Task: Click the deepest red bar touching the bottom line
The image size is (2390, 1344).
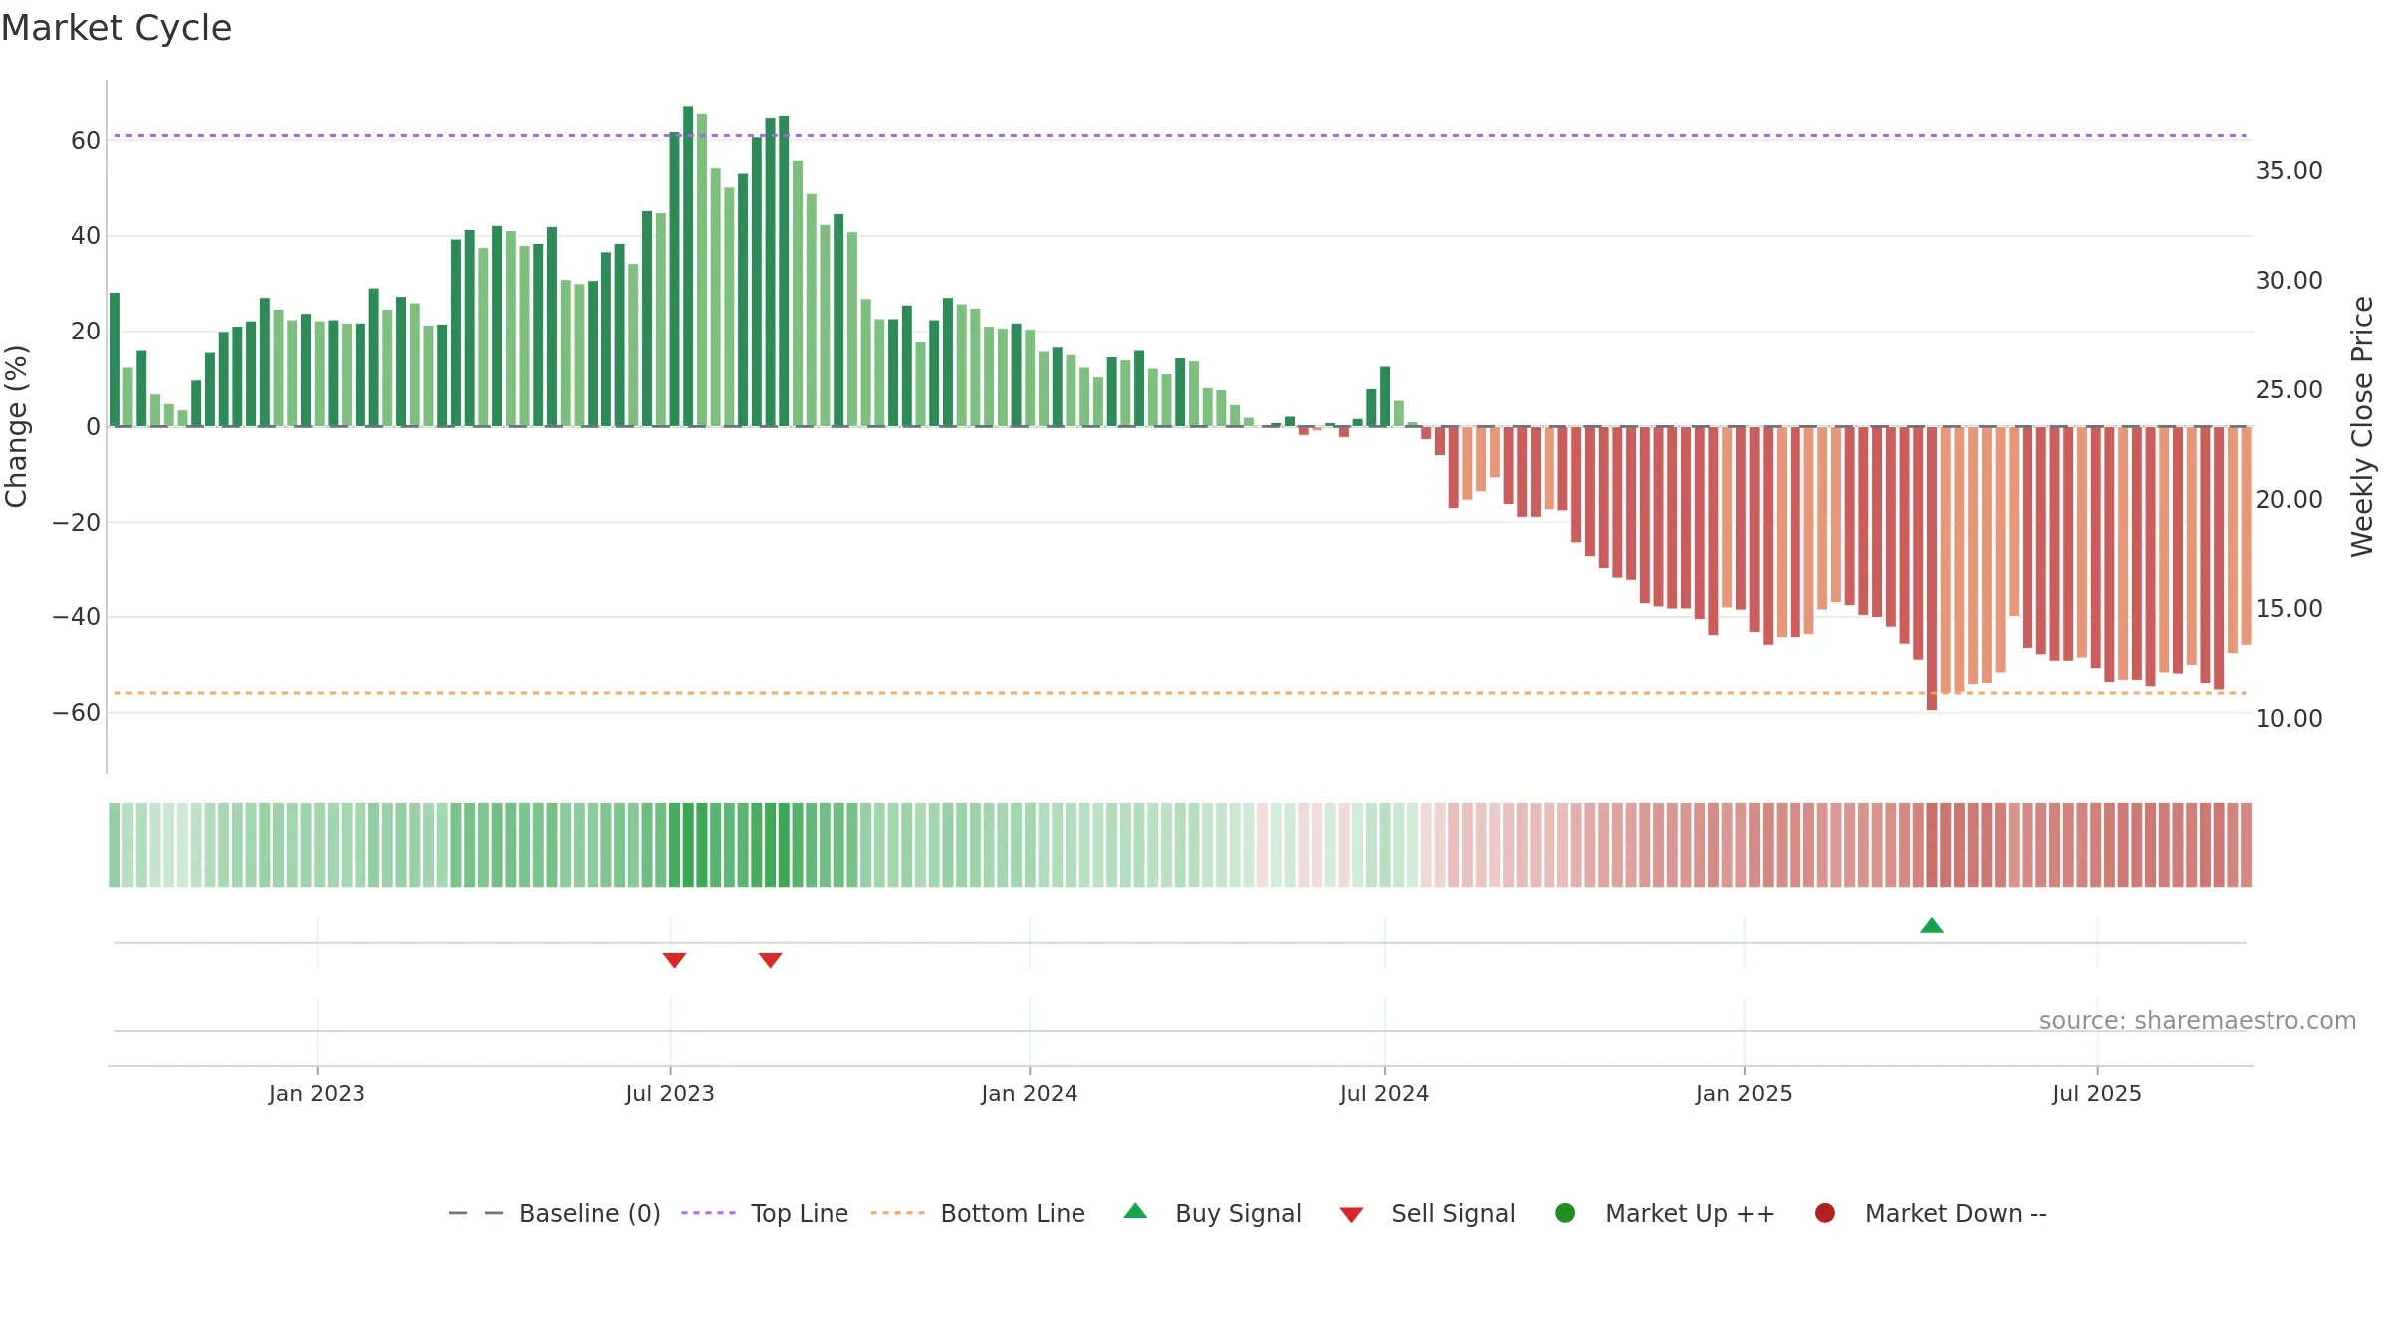Action: (1932, 568)
